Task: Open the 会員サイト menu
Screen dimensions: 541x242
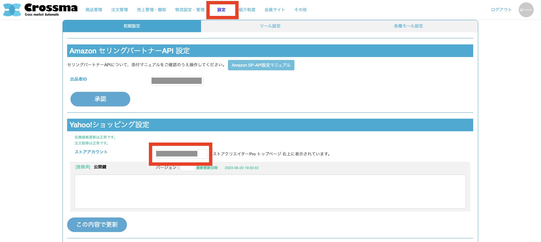Action: (275, 10)
